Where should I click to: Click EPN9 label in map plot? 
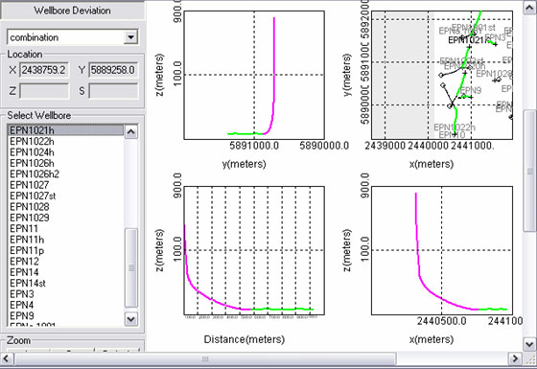pos(471,90)
